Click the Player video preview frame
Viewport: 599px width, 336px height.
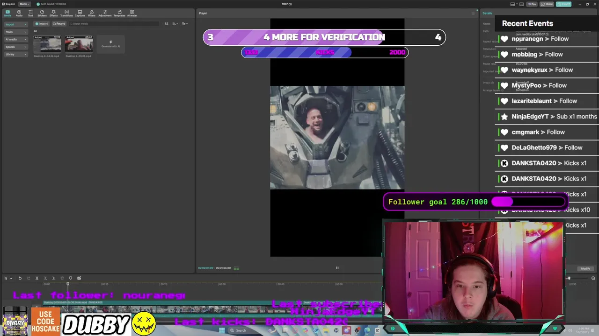pyautogui.click(x=337, y=137)
